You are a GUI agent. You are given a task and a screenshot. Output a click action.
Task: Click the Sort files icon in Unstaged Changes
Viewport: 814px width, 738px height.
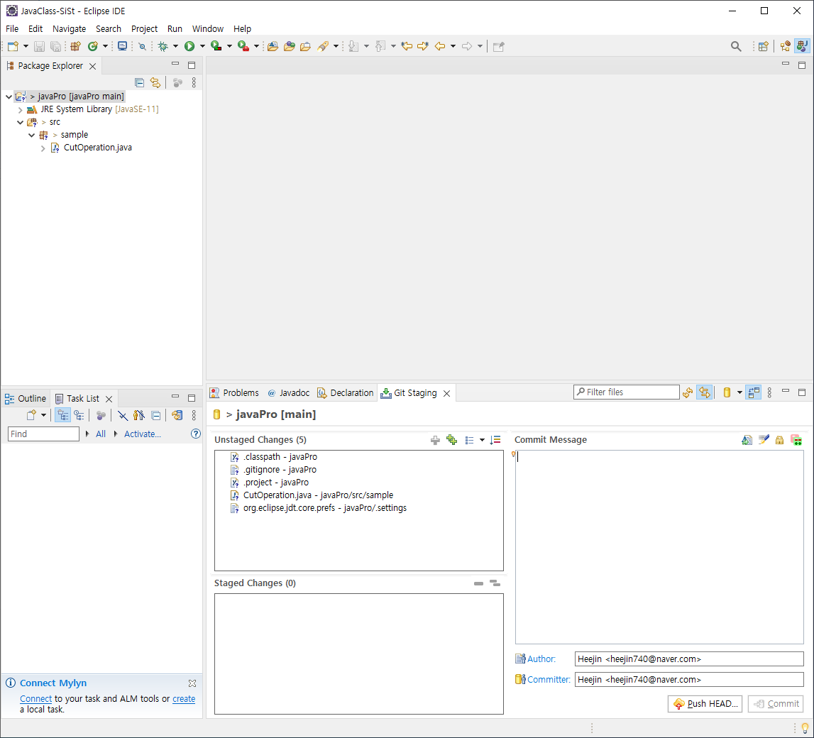[495, 440]
